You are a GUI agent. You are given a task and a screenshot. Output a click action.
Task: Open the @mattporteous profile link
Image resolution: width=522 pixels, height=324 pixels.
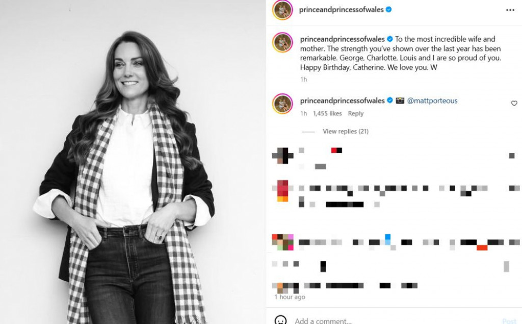pyautogui.click(x=432, y=101)
